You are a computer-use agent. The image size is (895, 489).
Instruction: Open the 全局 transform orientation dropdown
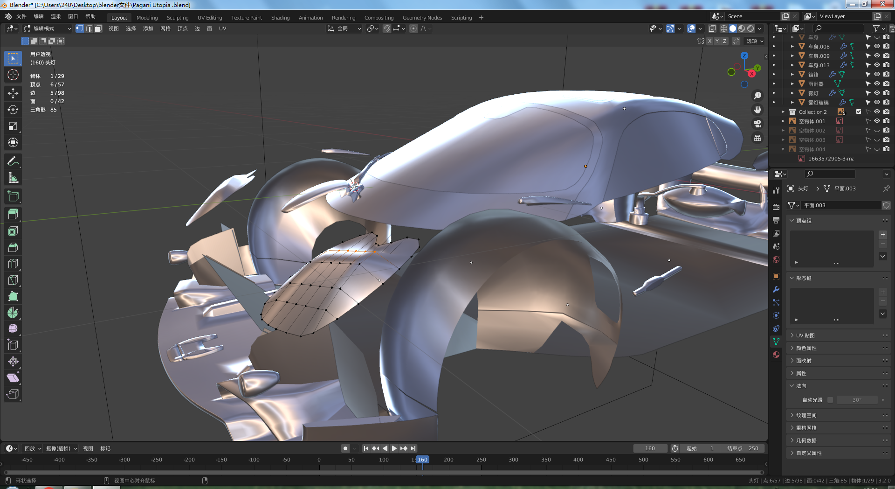point(344,28)
